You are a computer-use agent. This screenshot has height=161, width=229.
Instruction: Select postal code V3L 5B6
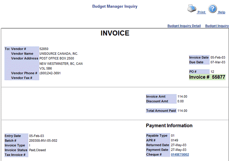click(46, 68)
